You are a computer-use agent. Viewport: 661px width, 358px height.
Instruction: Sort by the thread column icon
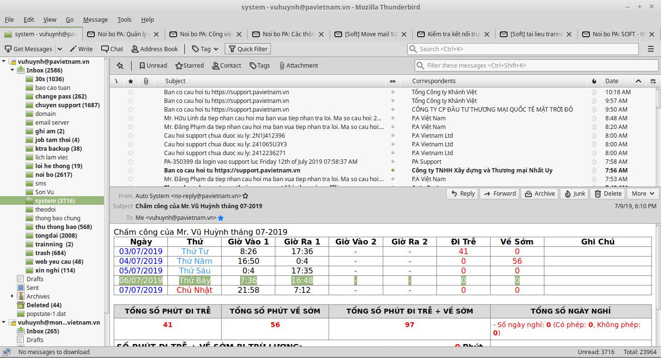pyautogui.click(x=116, y=81)
